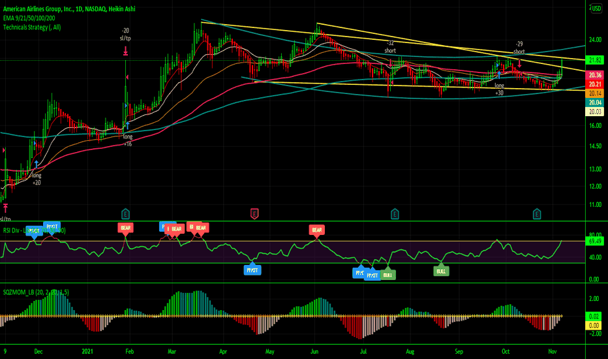
Task: Select the SQZMOM_LB indicator legend
Action: pos(36,292)
